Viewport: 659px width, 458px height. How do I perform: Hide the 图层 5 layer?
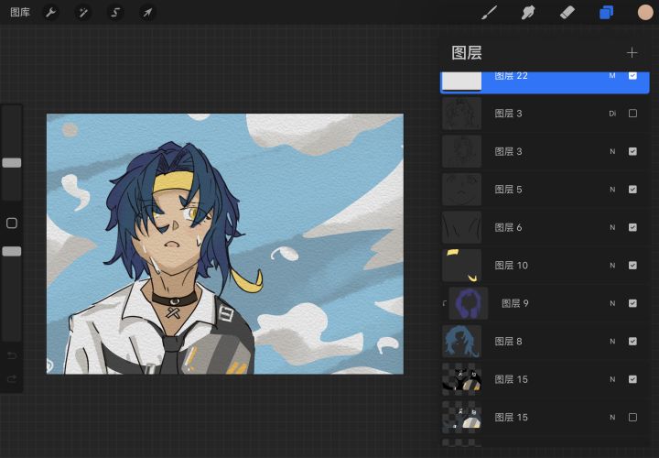pyautogui.click(x=632, y=190)
